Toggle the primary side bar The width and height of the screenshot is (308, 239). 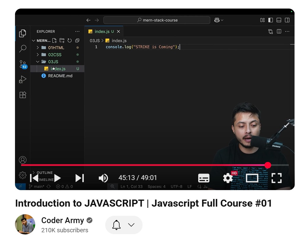click(270, 20)
